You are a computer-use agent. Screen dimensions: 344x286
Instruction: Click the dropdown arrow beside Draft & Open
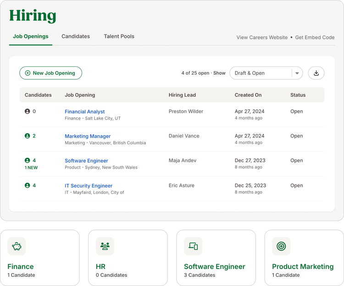coord(297,73)
